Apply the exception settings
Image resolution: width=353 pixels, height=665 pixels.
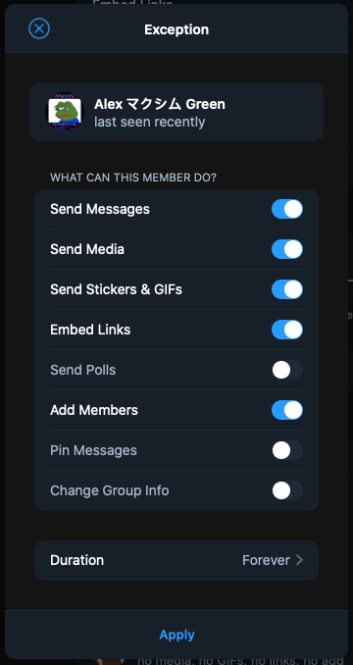pyautogui.click(x=176, y=635)
